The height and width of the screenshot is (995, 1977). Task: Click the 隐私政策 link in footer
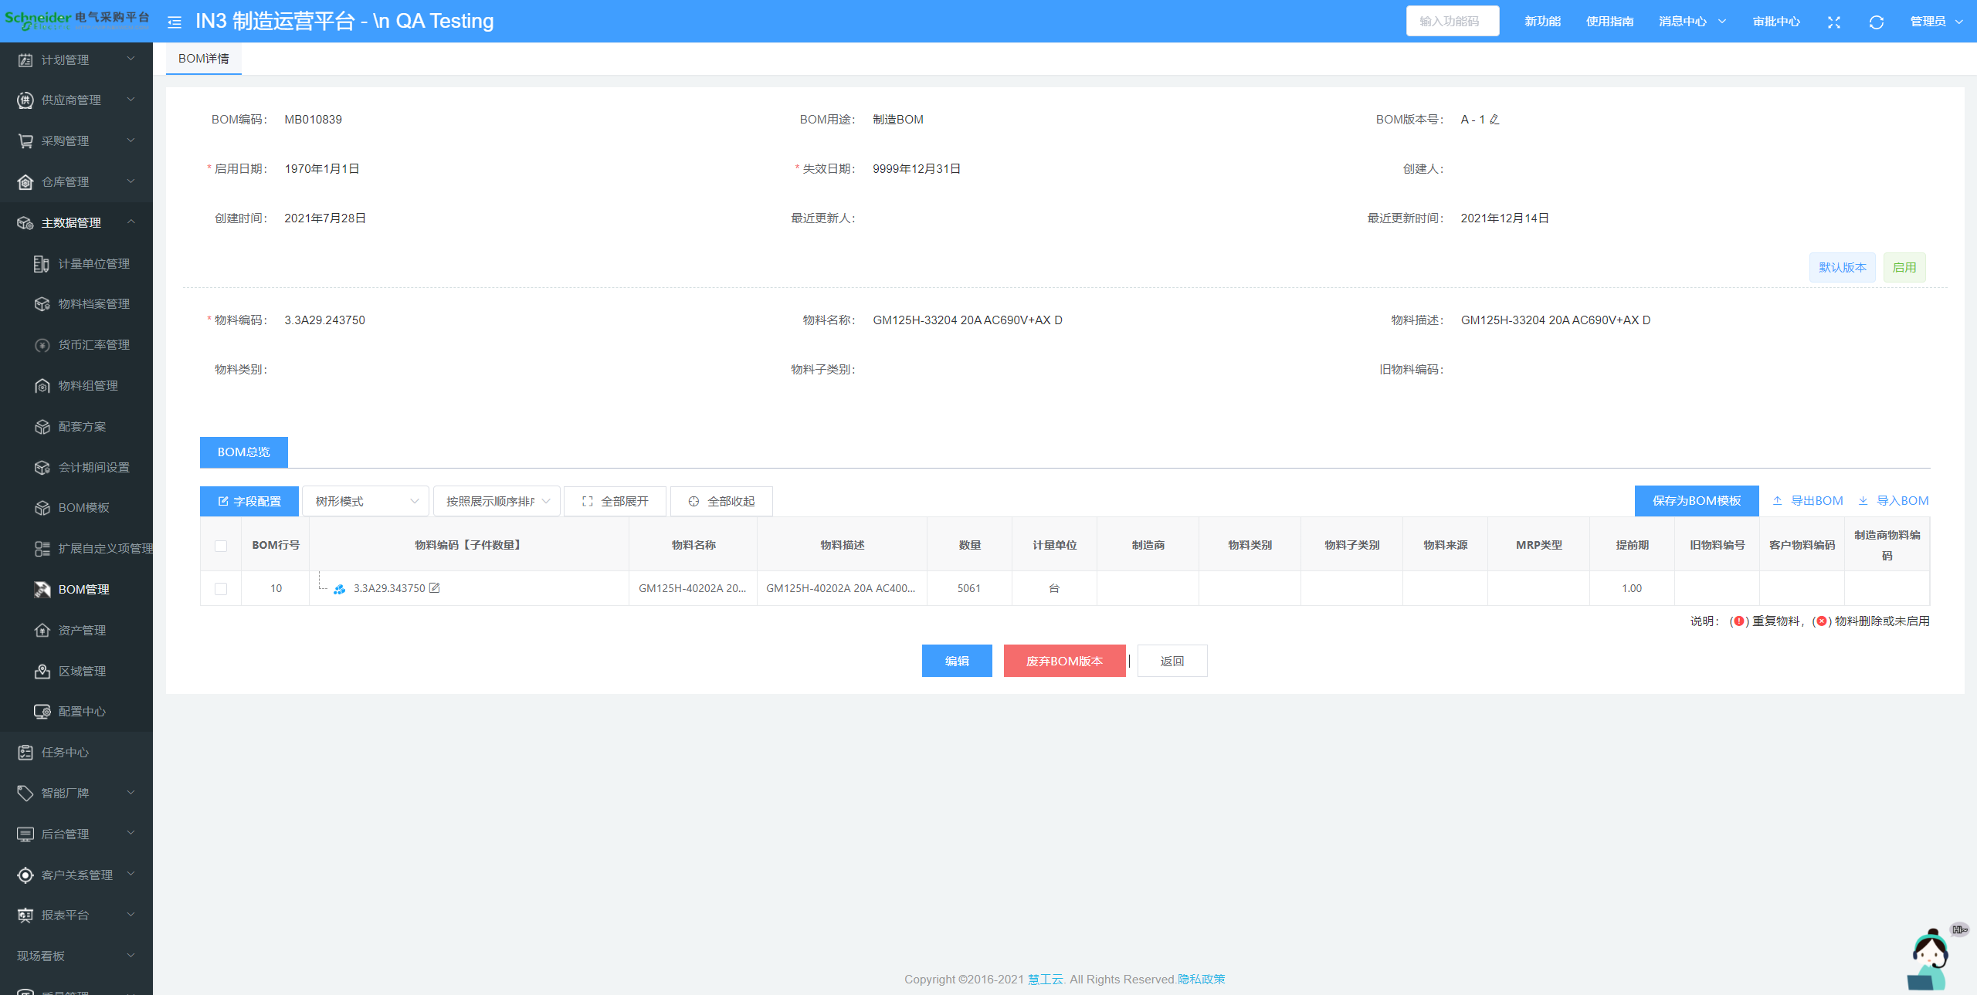1201,980
